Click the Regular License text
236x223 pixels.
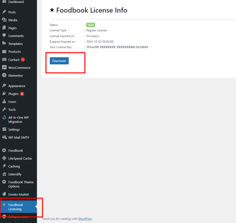(96, 30)
